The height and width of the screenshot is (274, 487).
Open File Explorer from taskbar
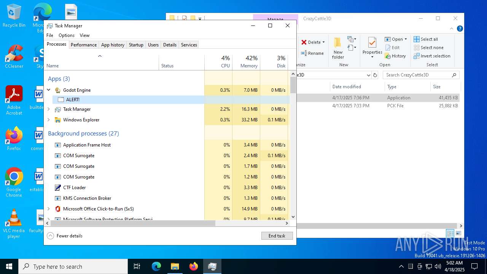click(175, 266)
